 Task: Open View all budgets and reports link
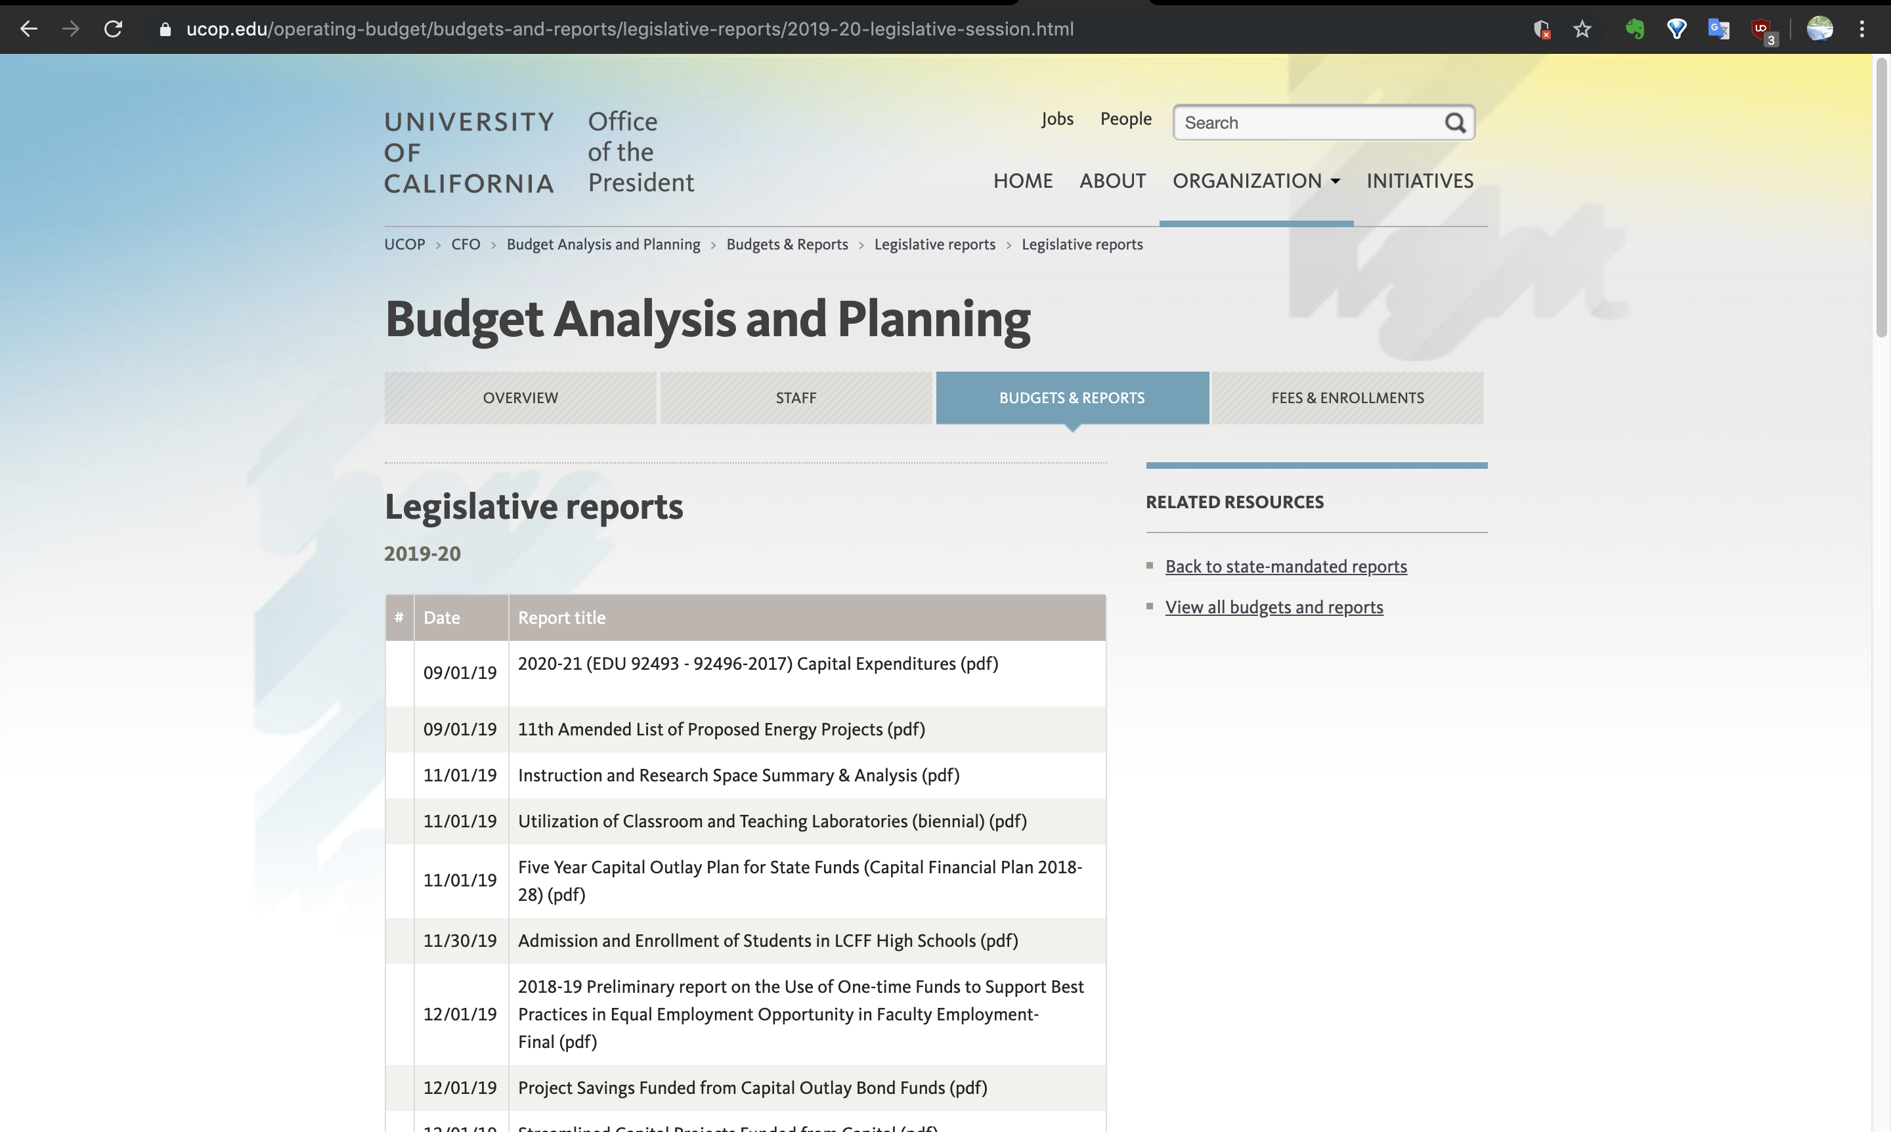pos(1274,607)
